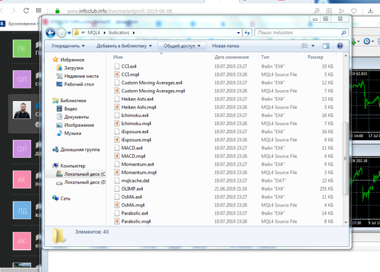The width and height of the screenshot is (380, 272).
Task: Select MACD.ex4 file
Action: [132, 148]
